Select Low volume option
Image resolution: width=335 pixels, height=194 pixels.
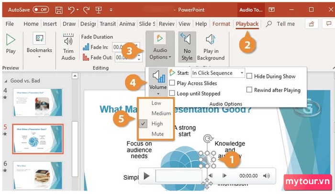tap(156, 103)
